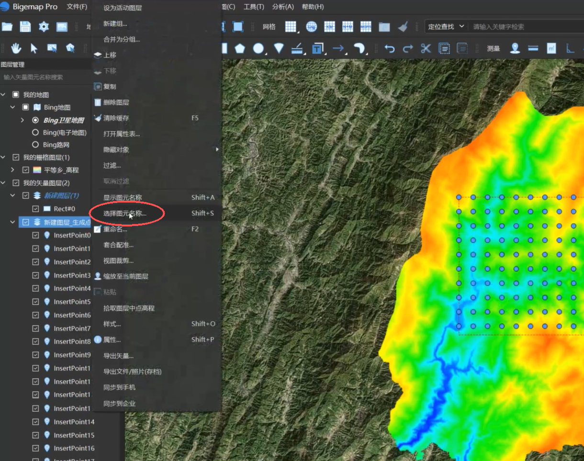584x461 pixels.
Task: Click the grid icon next to 网格
Action: click(291, 27)
